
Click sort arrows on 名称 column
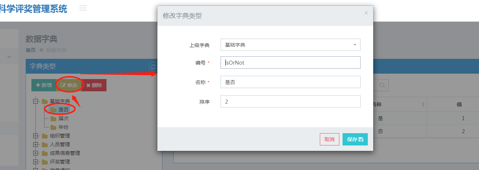(423, 104)
